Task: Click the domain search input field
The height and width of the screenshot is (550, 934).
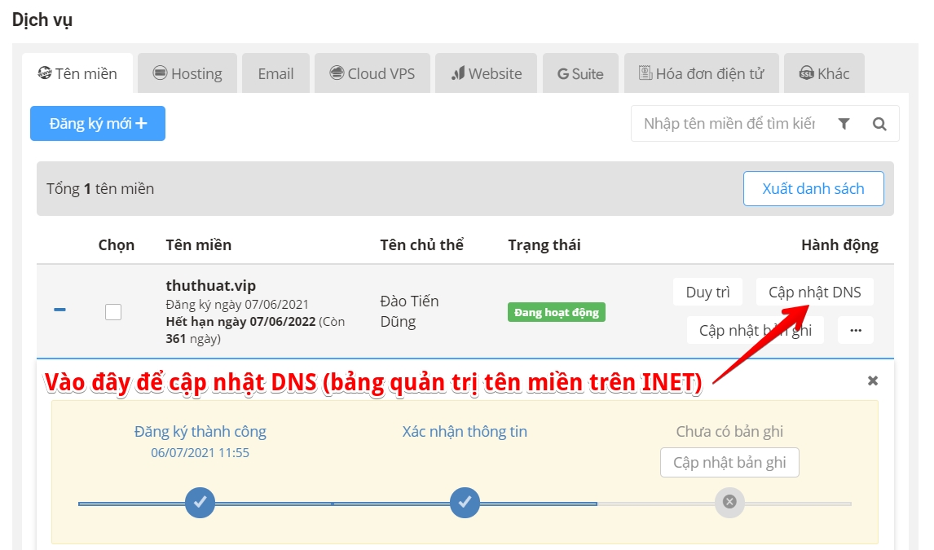Action: [x=725, y=123]
